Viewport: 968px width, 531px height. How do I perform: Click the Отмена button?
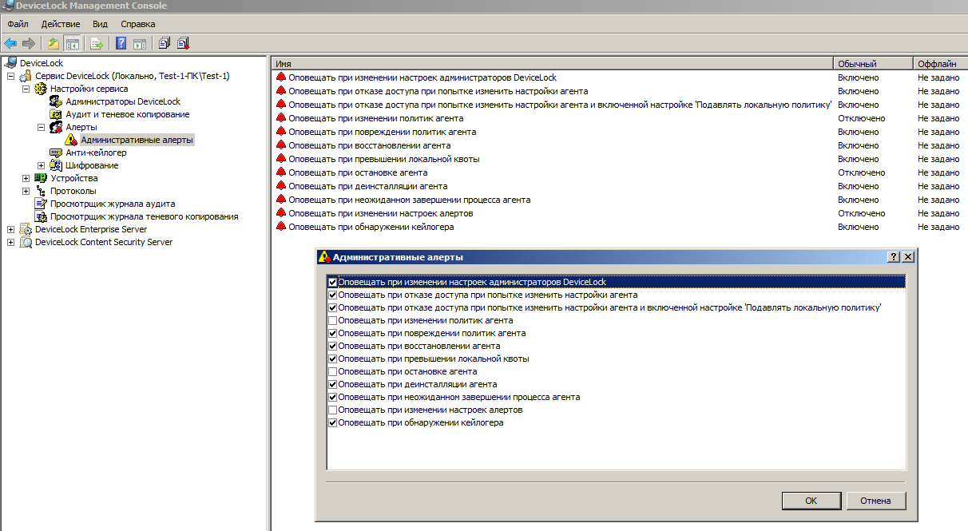click(x=875, y=501)
